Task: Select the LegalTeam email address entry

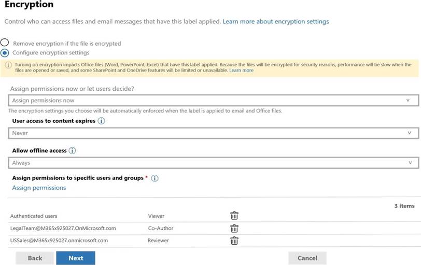Action: click(63, 228)
